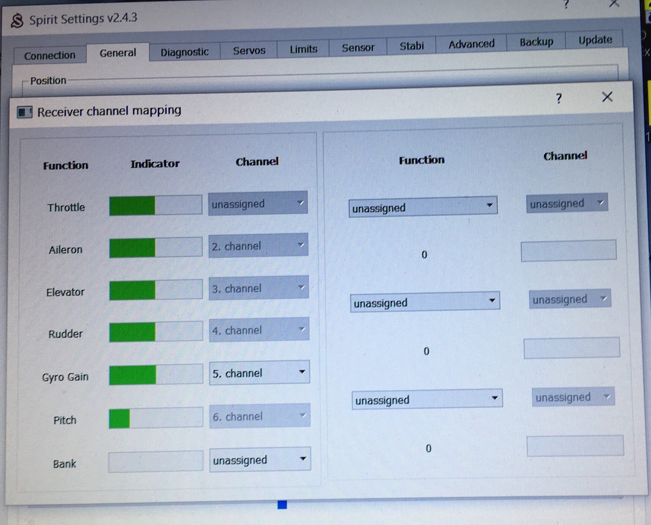The height and width of the screenshot is (525, 651).
Task: Switch to the Stabi tab
Action: click(x=412, y=46)
